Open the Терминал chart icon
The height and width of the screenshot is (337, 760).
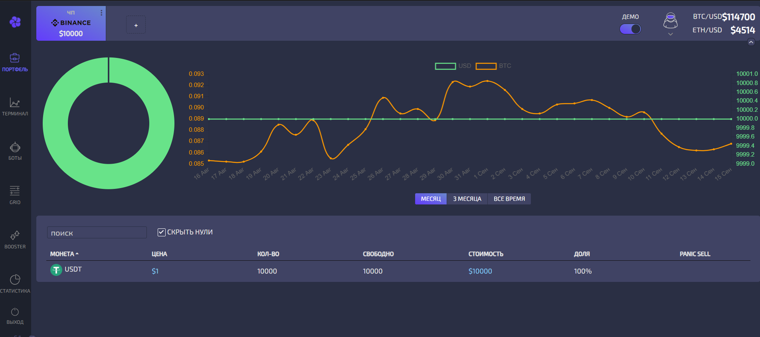point(15,103)
